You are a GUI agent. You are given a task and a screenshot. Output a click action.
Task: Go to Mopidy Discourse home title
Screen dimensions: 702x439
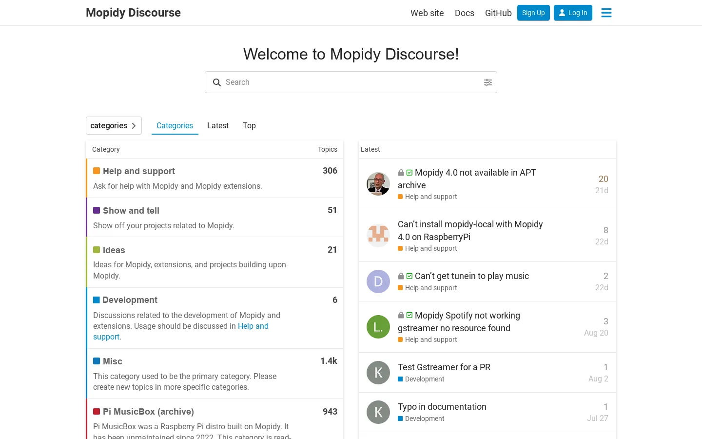pos(133,13)
